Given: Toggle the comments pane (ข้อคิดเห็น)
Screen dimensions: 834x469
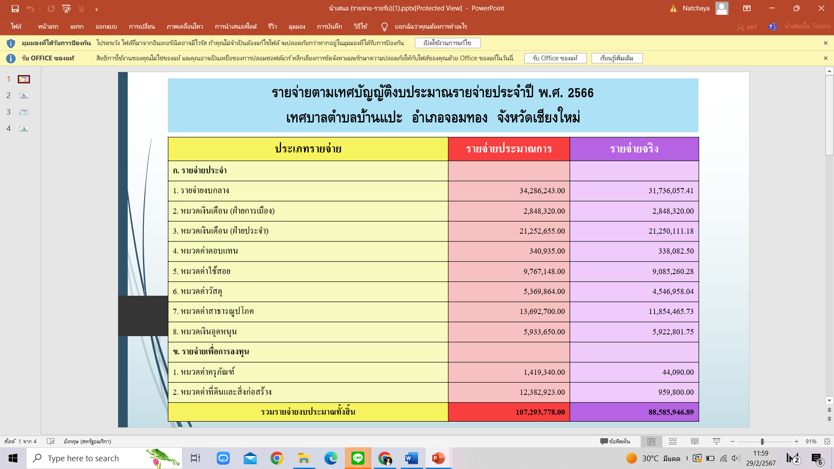Looking at the screenshot, I should pyautogui.click(x=615, y=441).
